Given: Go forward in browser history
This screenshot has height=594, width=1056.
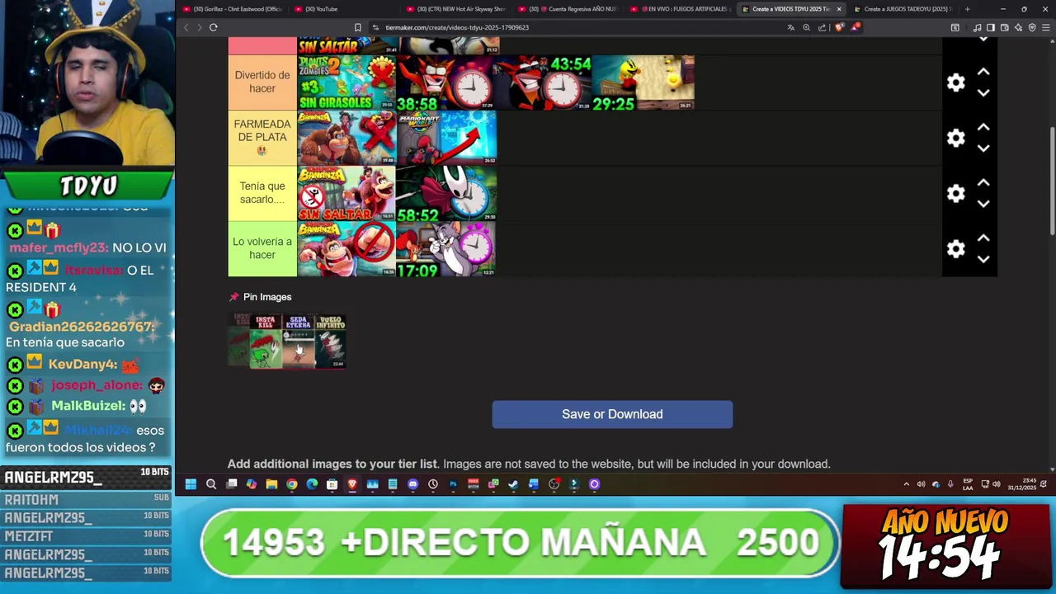Looking at the screenshot, I should point(199,27).
